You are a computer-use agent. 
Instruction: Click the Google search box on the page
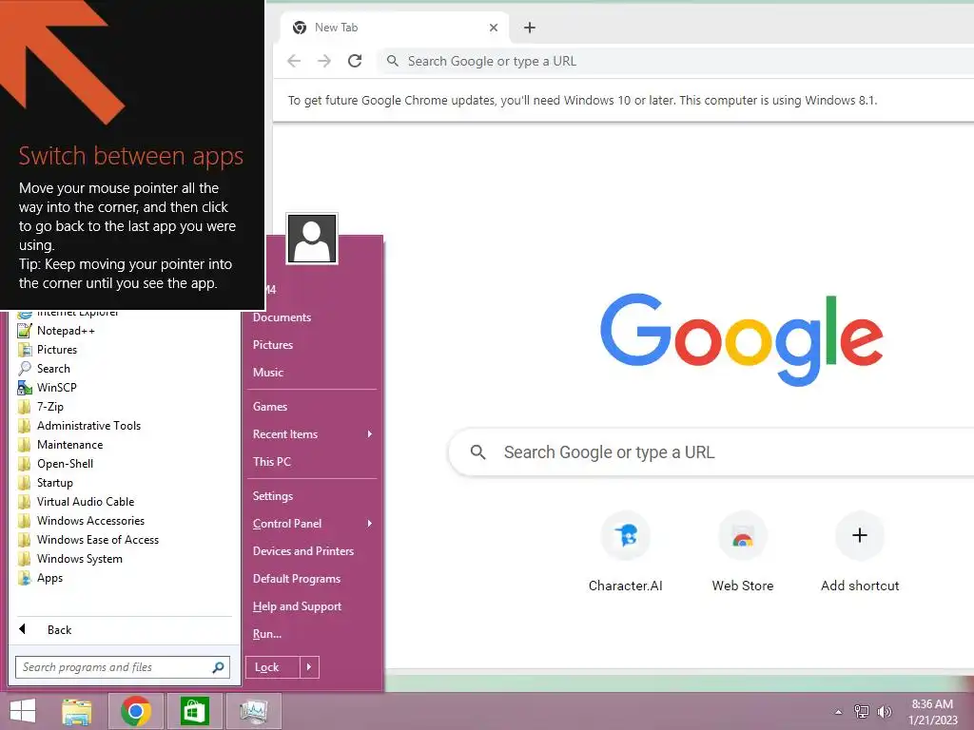pos(711,451)
